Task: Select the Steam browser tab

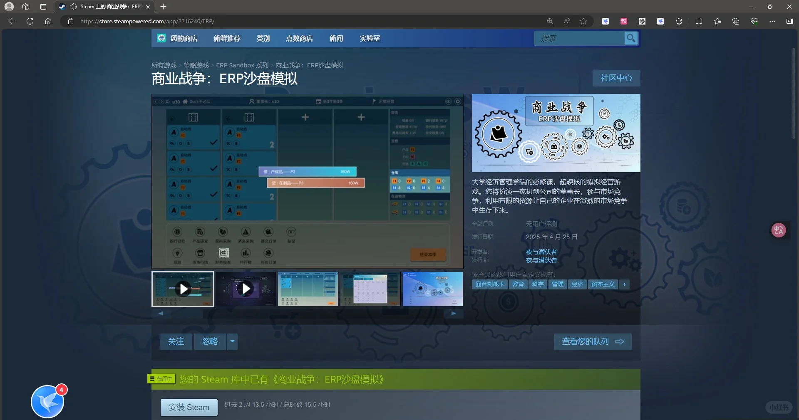Action: (103, 7)
